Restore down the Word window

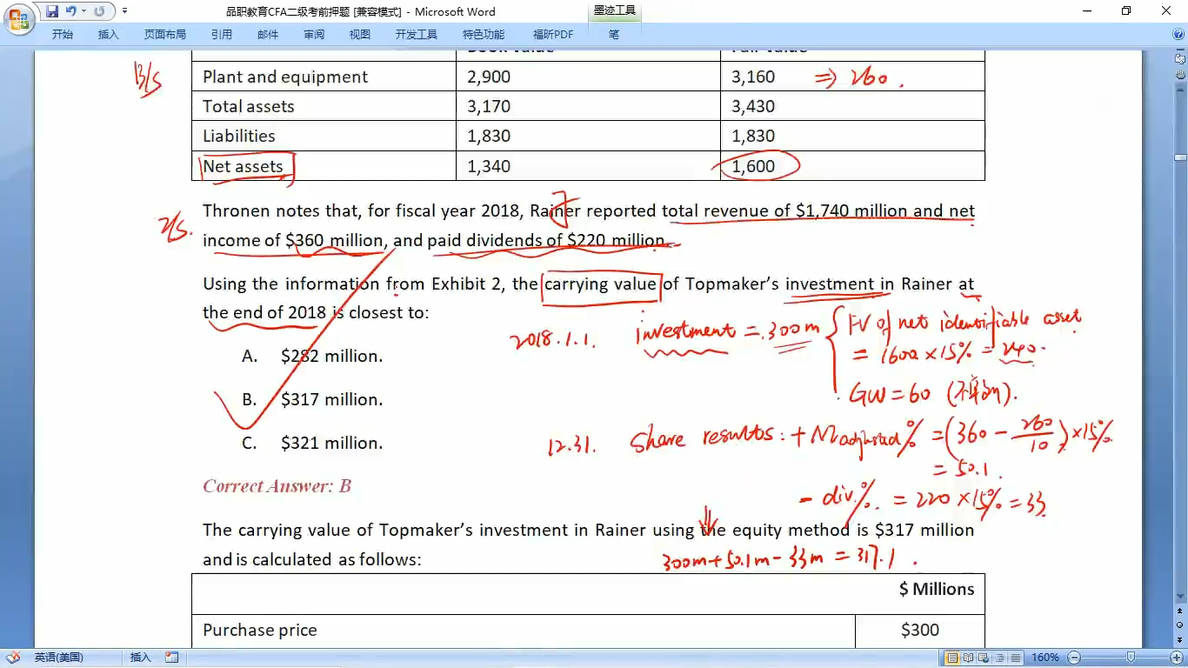tap(1127, 11)
